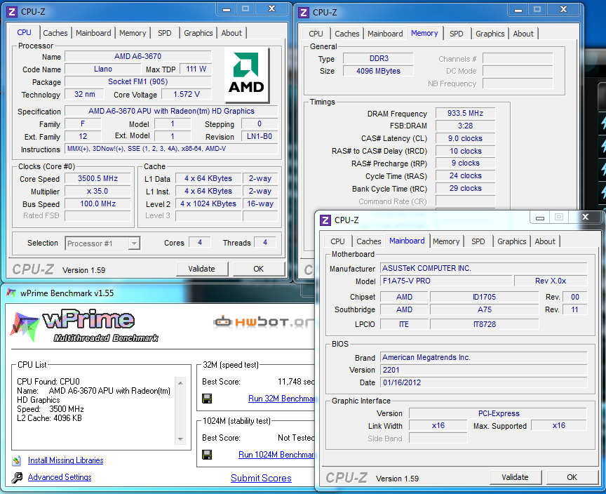
Task: Save the 32M benchmark score via floppy icon
Action: click(x=207, y=399)
